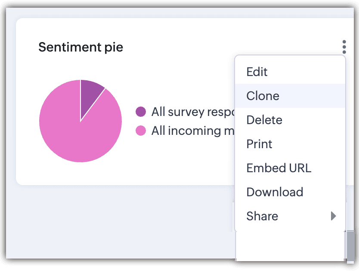Viewport: 359px width, 274px height.
Task: Click Delete in the chart menu
Action: pyautogui.click(x=264, y=120)
